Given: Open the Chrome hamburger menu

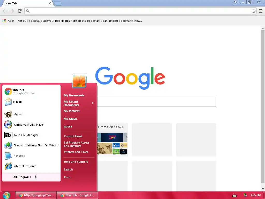Looking at the screenshot, I should (261, 11).
